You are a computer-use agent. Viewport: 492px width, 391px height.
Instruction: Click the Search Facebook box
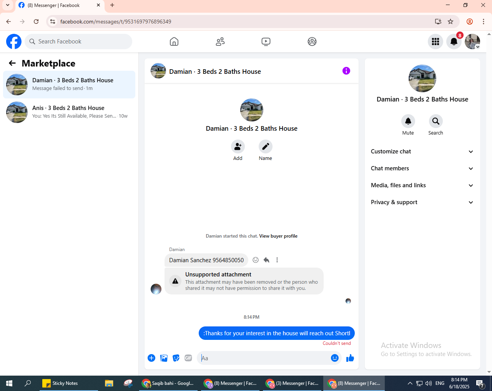click(x=78, y=42)
